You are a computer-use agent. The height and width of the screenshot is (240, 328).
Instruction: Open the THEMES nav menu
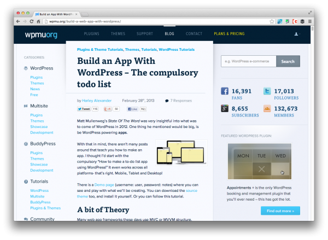[118, 34]
